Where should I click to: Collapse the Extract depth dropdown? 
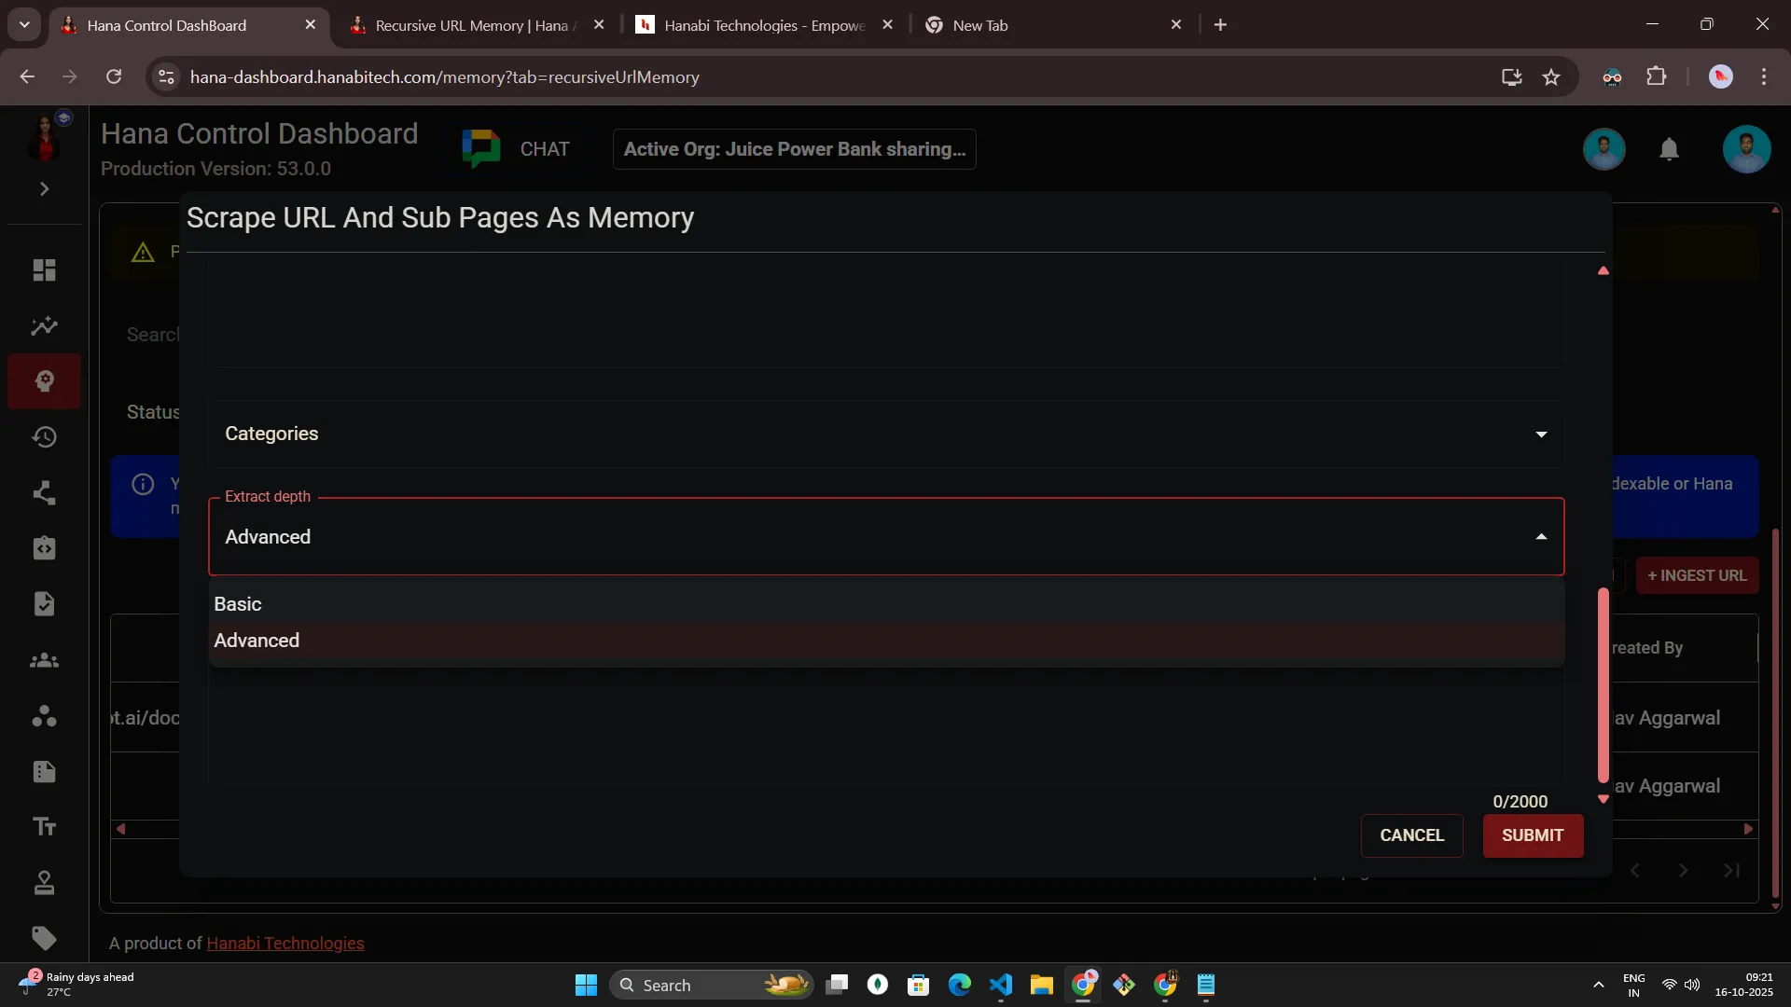pos(1541,537)
